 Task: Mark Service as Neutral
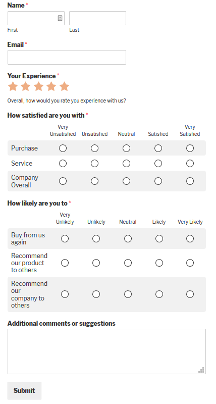pyautogui.click(x=126, y=163)
